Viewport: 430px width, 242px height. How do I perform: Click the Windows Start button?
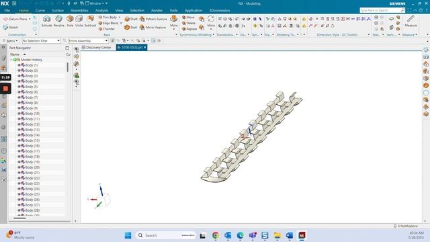pos(128,235)
